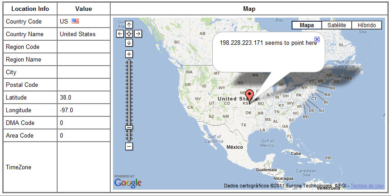The height and width of the screenshot is (196, 391).
Task: Click the center reset-position pan button
Action: (129, 33)
